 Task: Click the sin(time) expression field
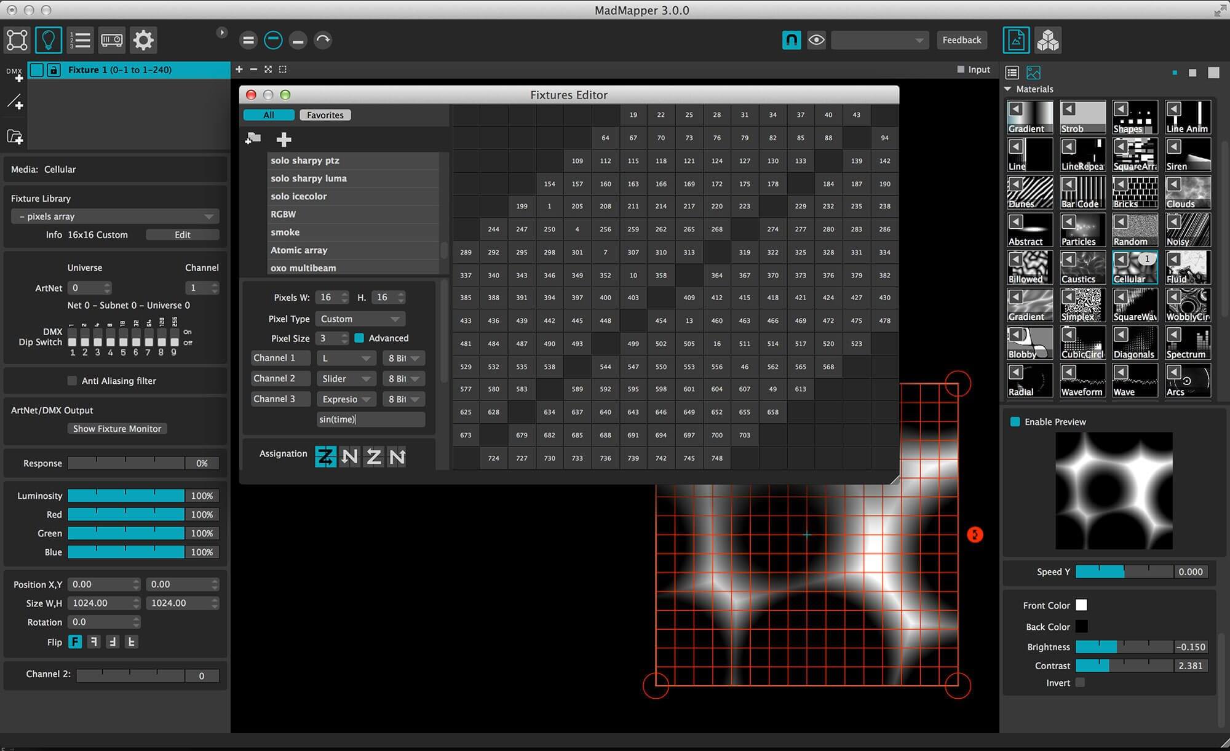(x=371, y=419)
